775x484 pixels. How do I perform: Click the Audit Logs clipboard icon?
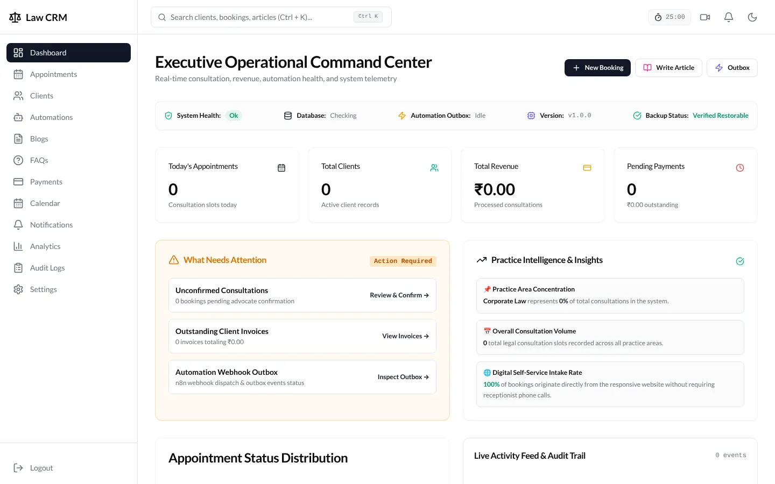point(18,268)
